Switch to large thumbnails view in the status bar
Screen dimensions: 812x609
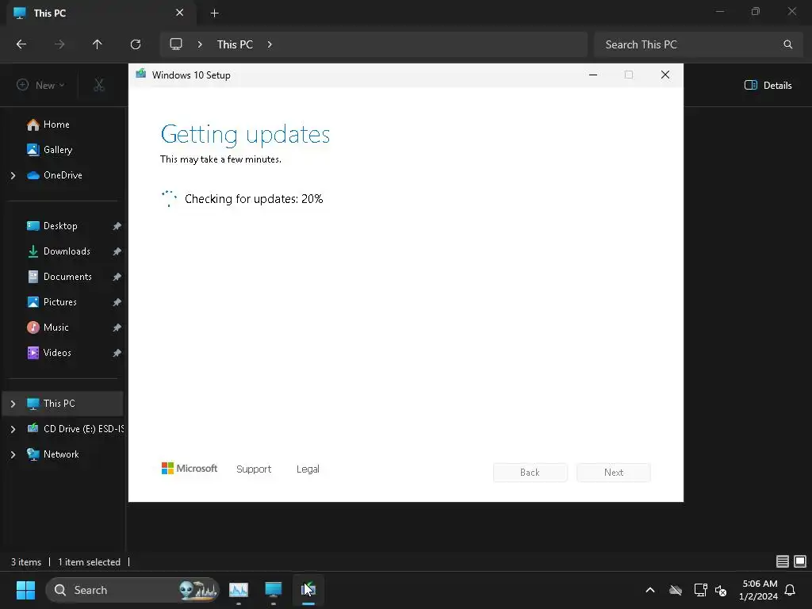tap(800, 561)
